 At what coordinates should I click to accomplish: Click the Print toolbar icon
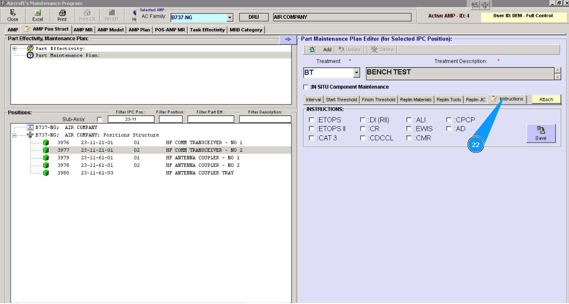pos(62,13)
